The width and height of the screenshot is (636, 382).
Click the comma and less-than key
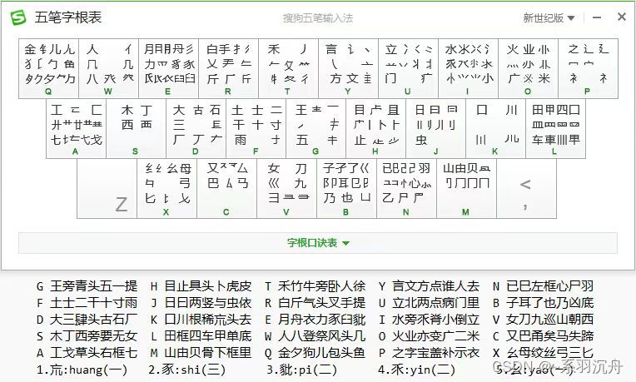click(526, 189)
